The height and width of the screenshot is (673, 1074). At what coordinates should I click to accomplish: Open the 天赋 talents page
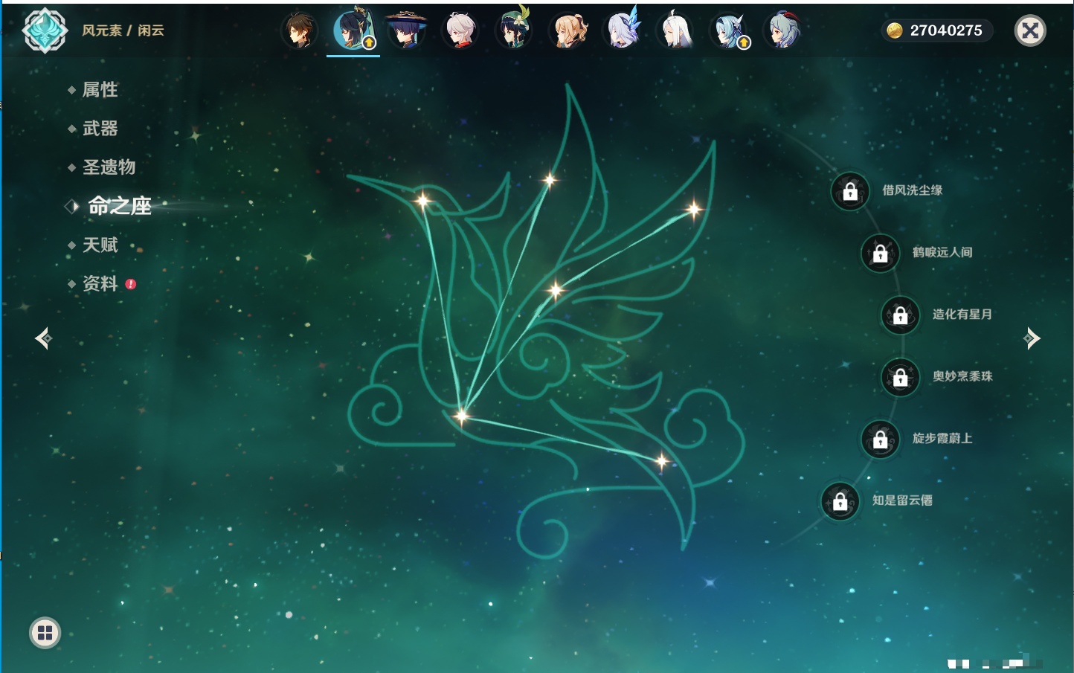(100, 245)
